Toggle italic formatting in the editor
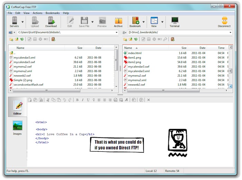The image size is (242, 180). click(83, 100)
